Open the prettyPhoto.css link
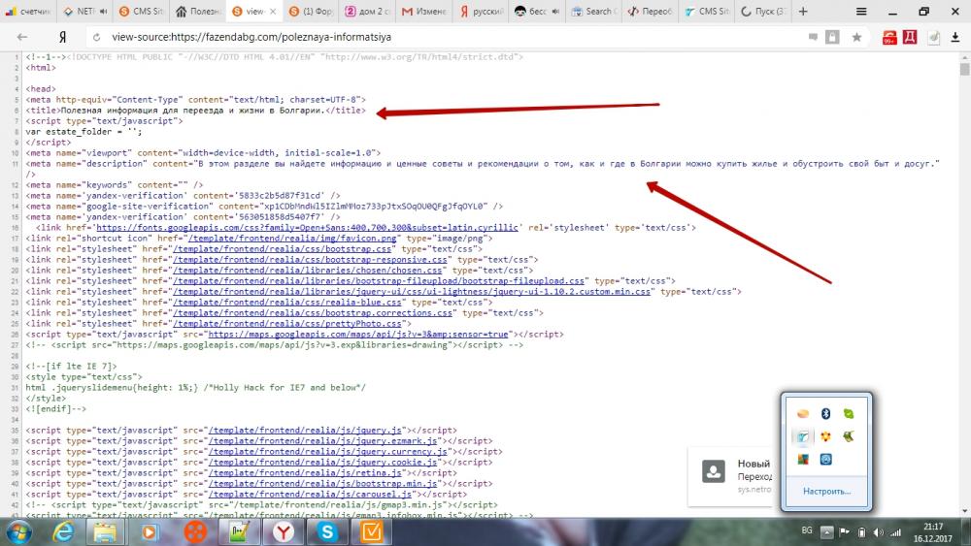The height and width of the screenshot is (546, 971). [x=286, y=323]
